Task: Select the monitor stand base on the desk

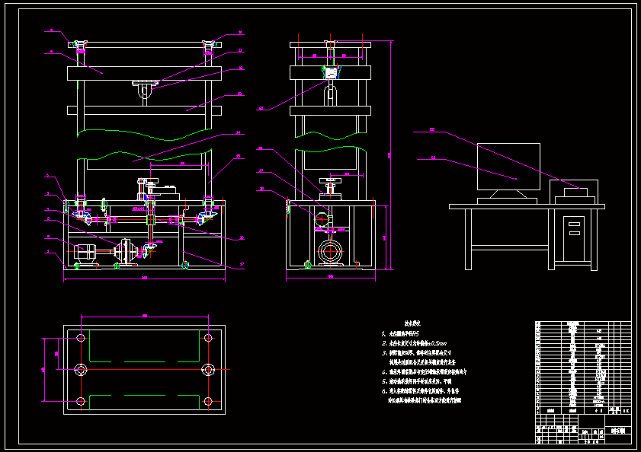Action: tap(507, 201)
